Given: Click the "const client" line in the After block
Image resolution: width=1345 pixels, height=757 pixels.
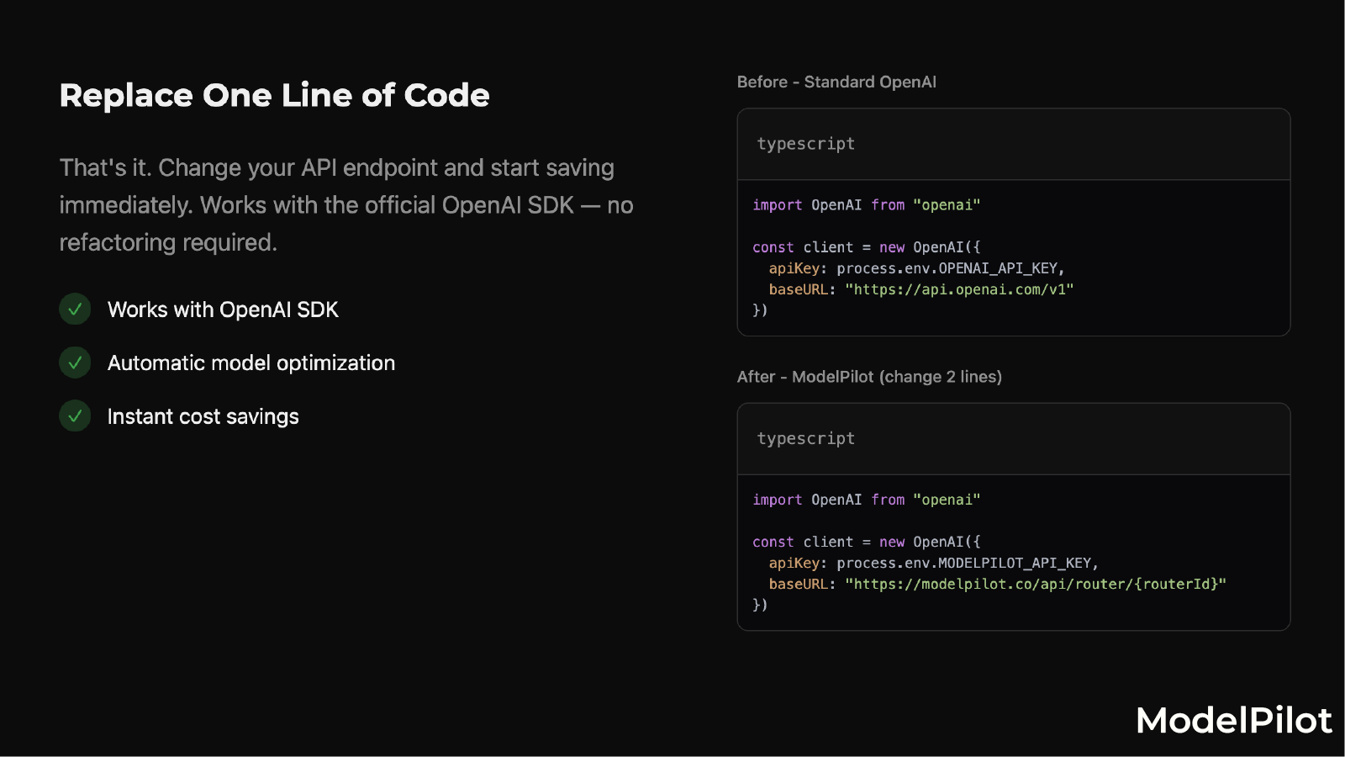Looking at the screenshot, I should tap(866, 542).
